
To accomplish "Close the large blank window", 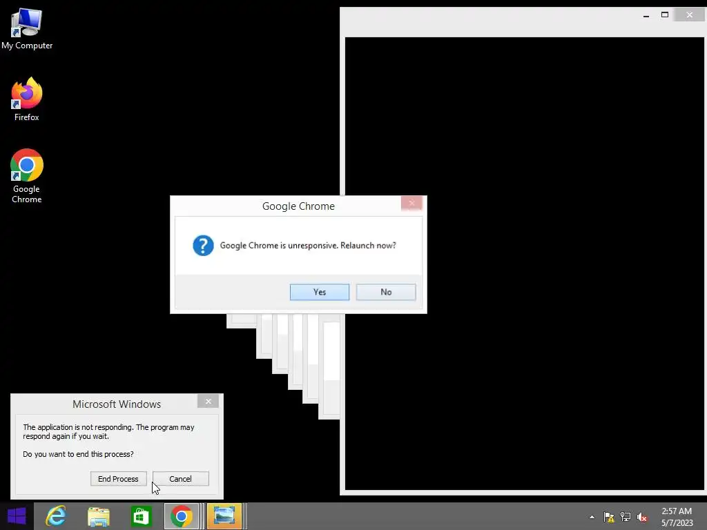I will coord(690,15).
